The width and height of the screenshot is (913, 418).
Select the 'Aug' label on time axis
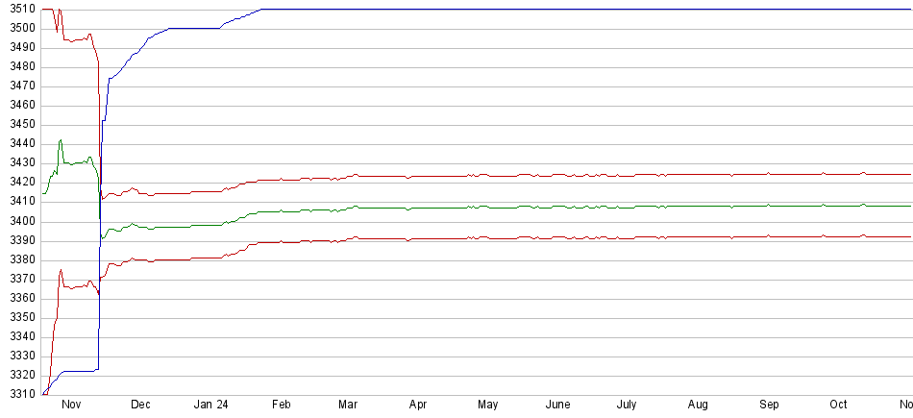(700, 406)
